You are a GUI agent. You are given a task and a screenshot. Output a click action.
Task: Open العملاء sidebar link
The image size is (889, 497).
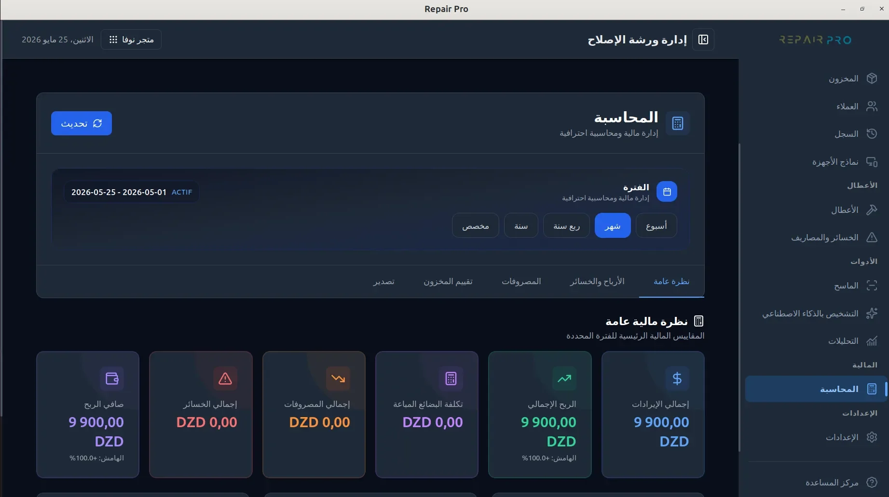point(816,106)
